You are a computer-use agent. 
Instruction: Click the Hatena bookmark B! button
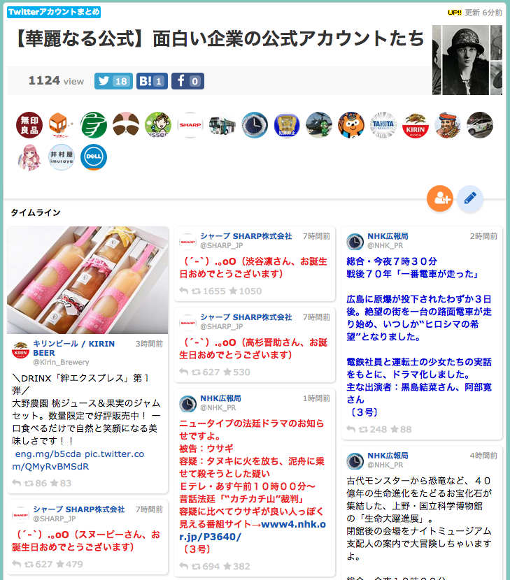pyautogui.click(x=152, y=81)
